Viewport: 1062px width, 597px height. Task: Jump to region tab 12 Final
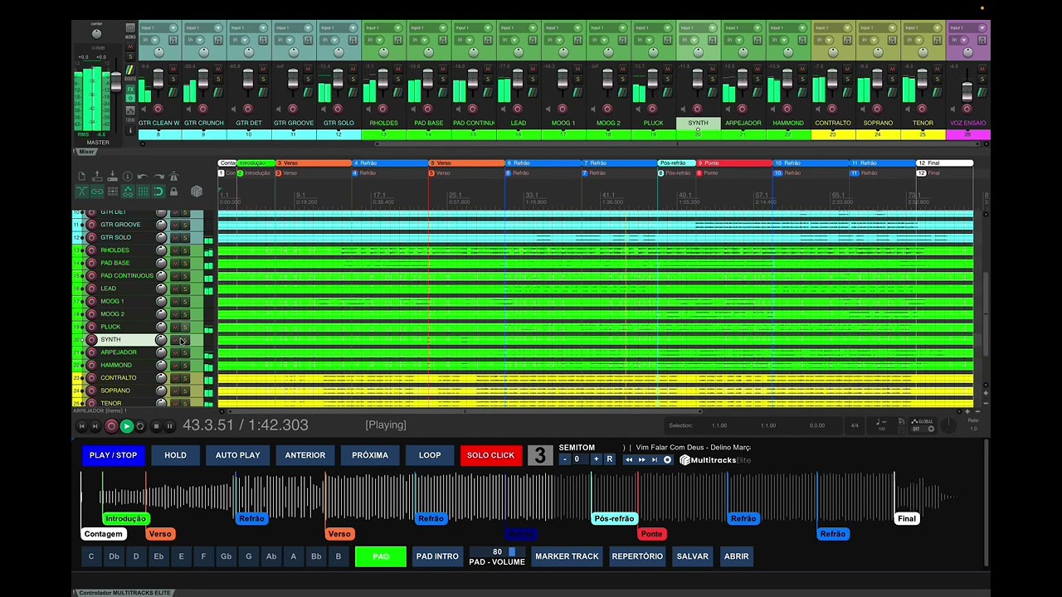click(x=944, y=163)
